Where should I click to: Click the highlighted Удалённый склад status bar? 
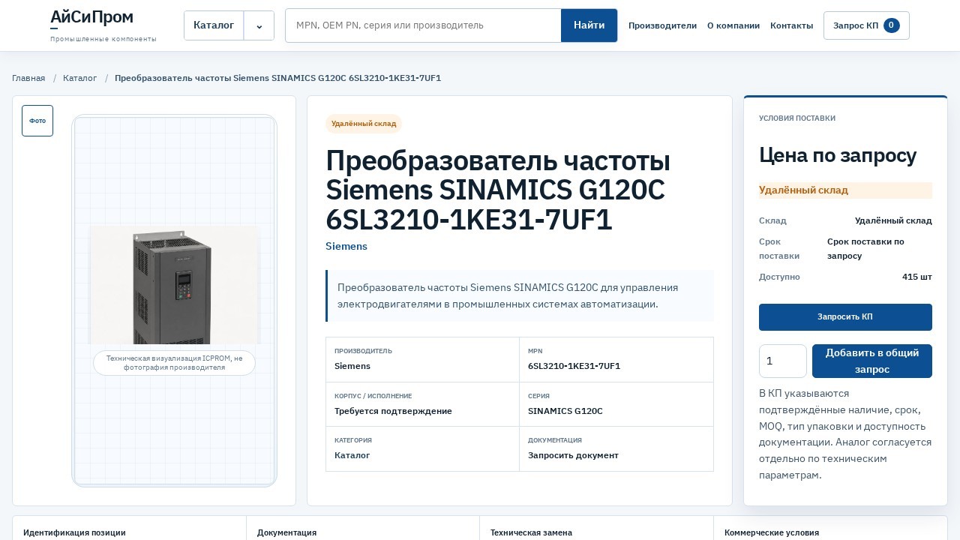pyautogui.click(x=845, y=190)
